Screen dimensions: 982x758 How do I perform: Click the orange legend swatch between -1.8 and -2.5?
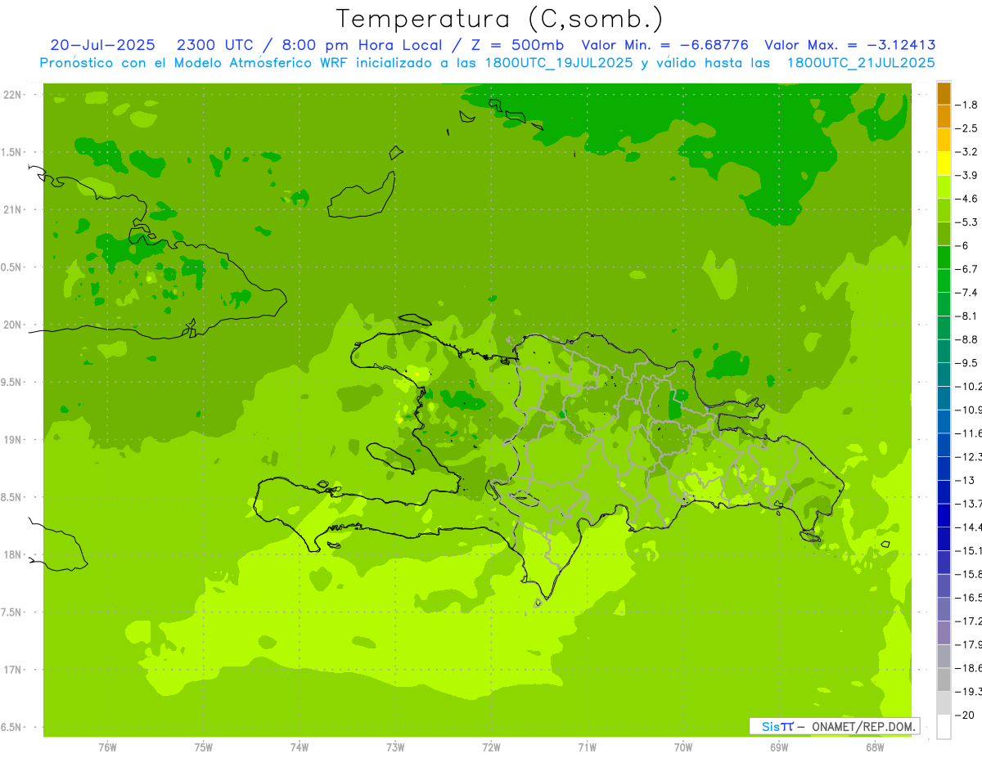coord(944,117)
